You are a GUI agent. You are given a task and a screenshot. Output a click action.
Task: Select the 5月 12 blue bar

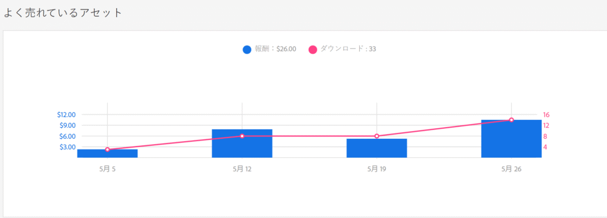(242, 143)
